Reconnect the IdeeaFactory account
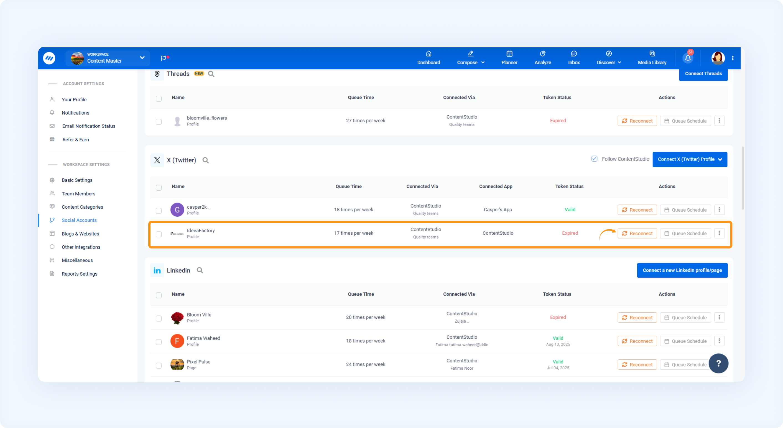 (637, 233)
